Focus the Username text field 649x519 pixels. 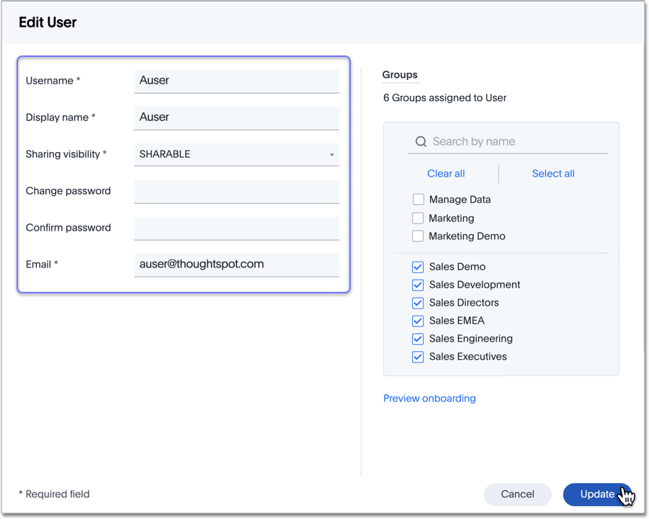[236, 81]
